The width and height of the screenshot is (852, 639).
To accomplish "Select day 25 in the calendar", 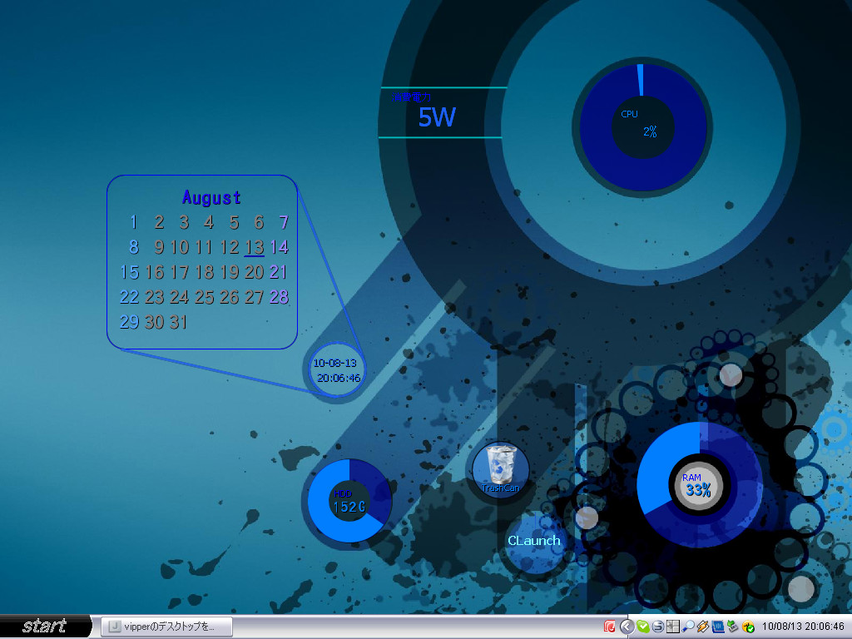I will tap(205, 297).
